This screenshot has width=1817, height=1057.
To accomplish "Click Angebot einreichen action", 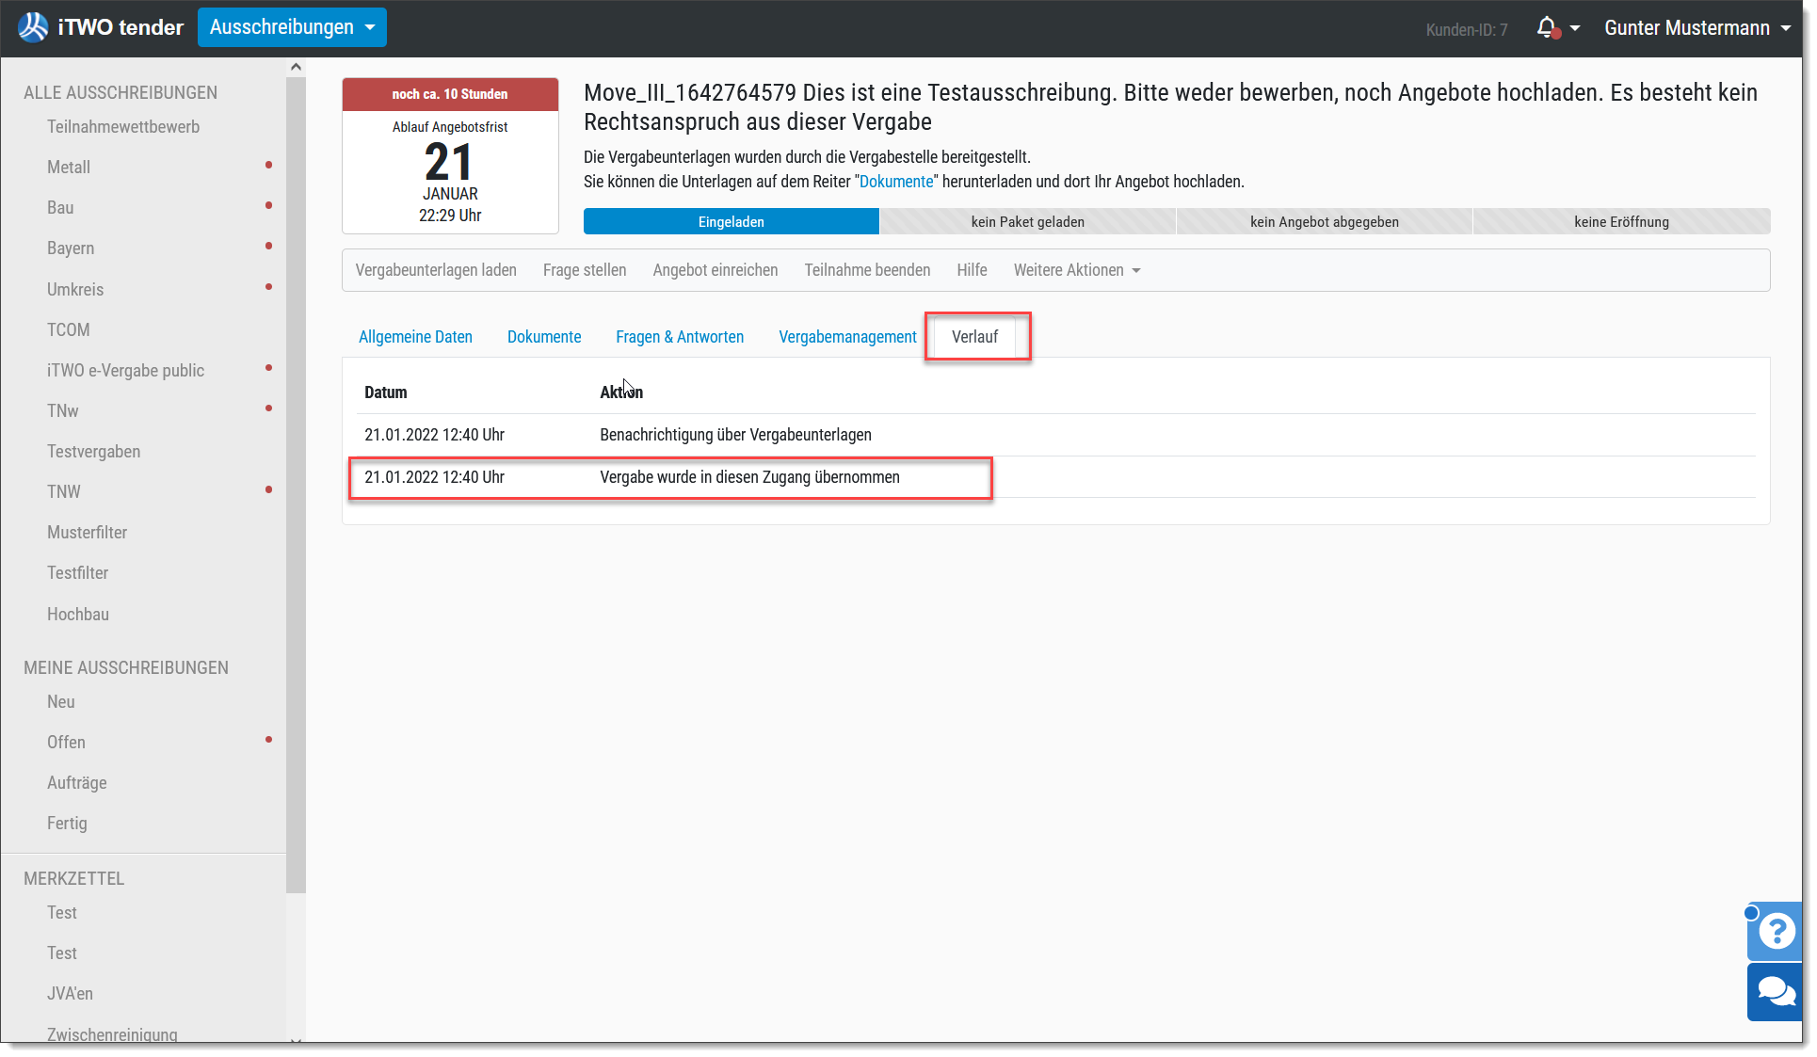I will (716, 270).
